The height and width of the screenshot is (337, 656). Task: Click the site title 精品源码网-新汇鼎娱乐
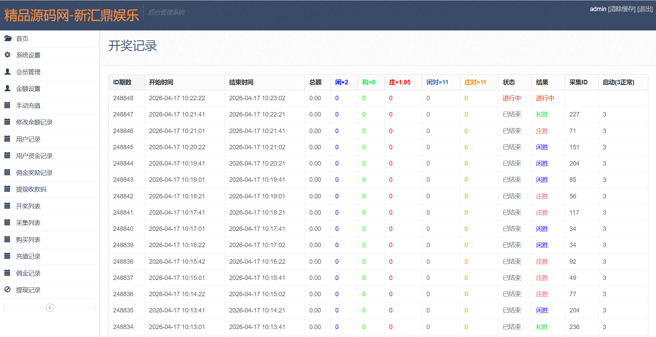coord(72,15)
